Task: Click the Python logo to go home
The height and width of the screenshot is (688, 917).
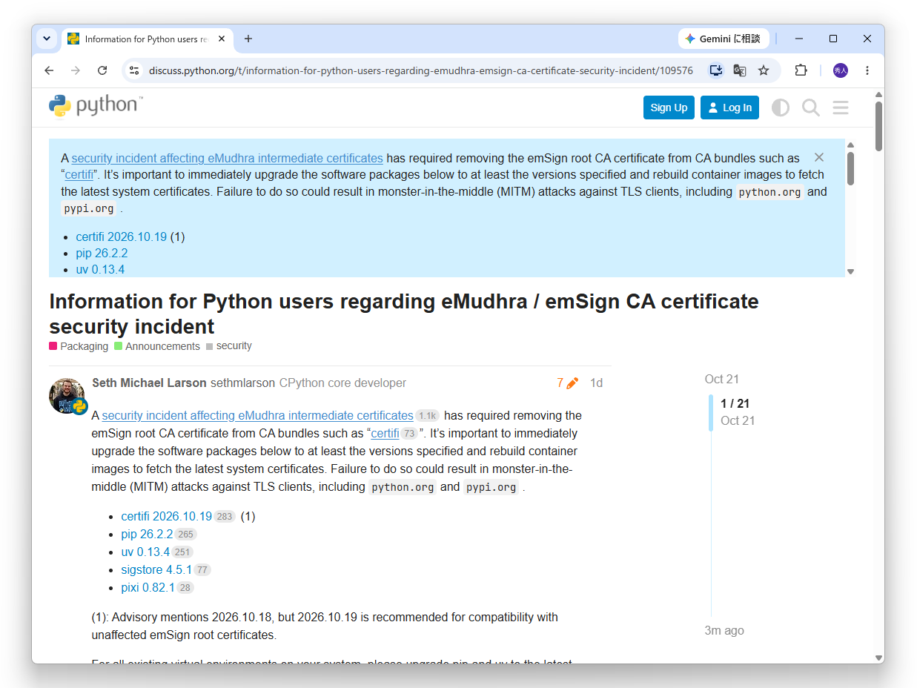Action: tap(96, 106)
